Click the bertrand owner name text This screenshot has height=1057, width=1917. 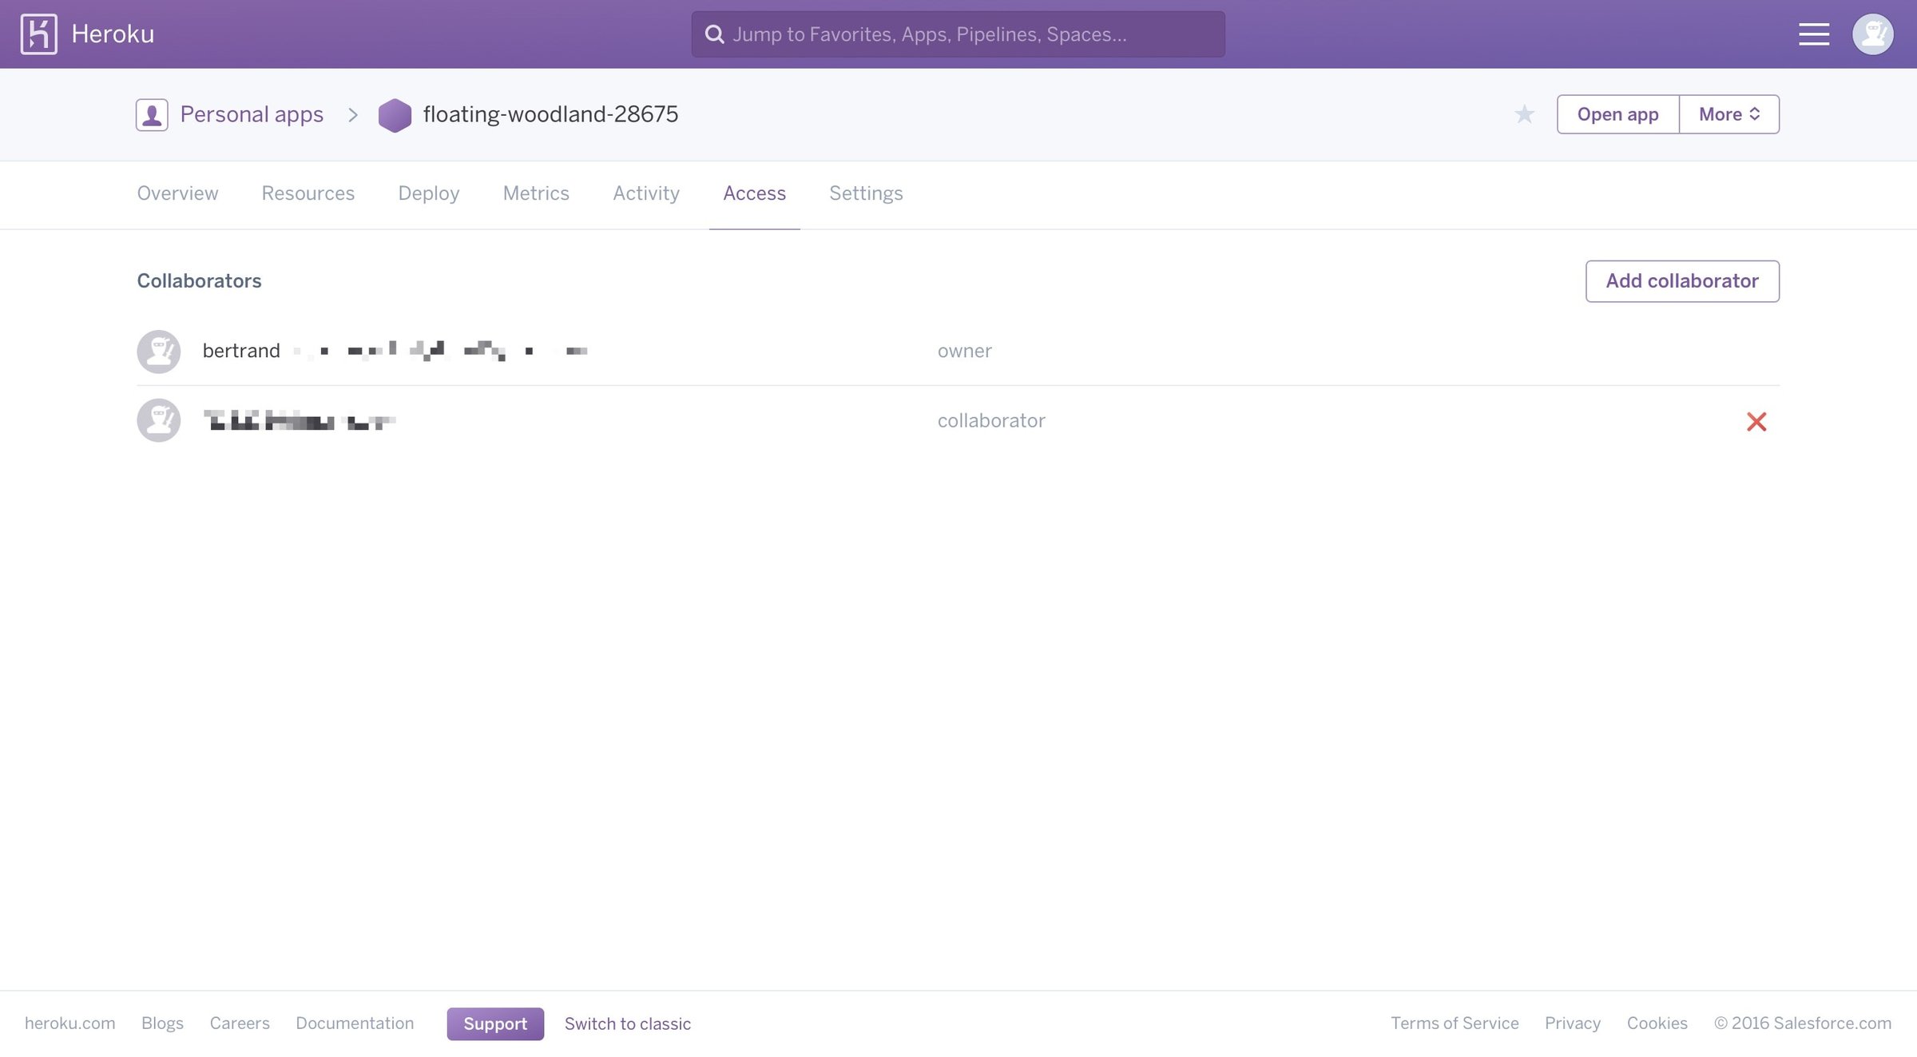[241, 352]
